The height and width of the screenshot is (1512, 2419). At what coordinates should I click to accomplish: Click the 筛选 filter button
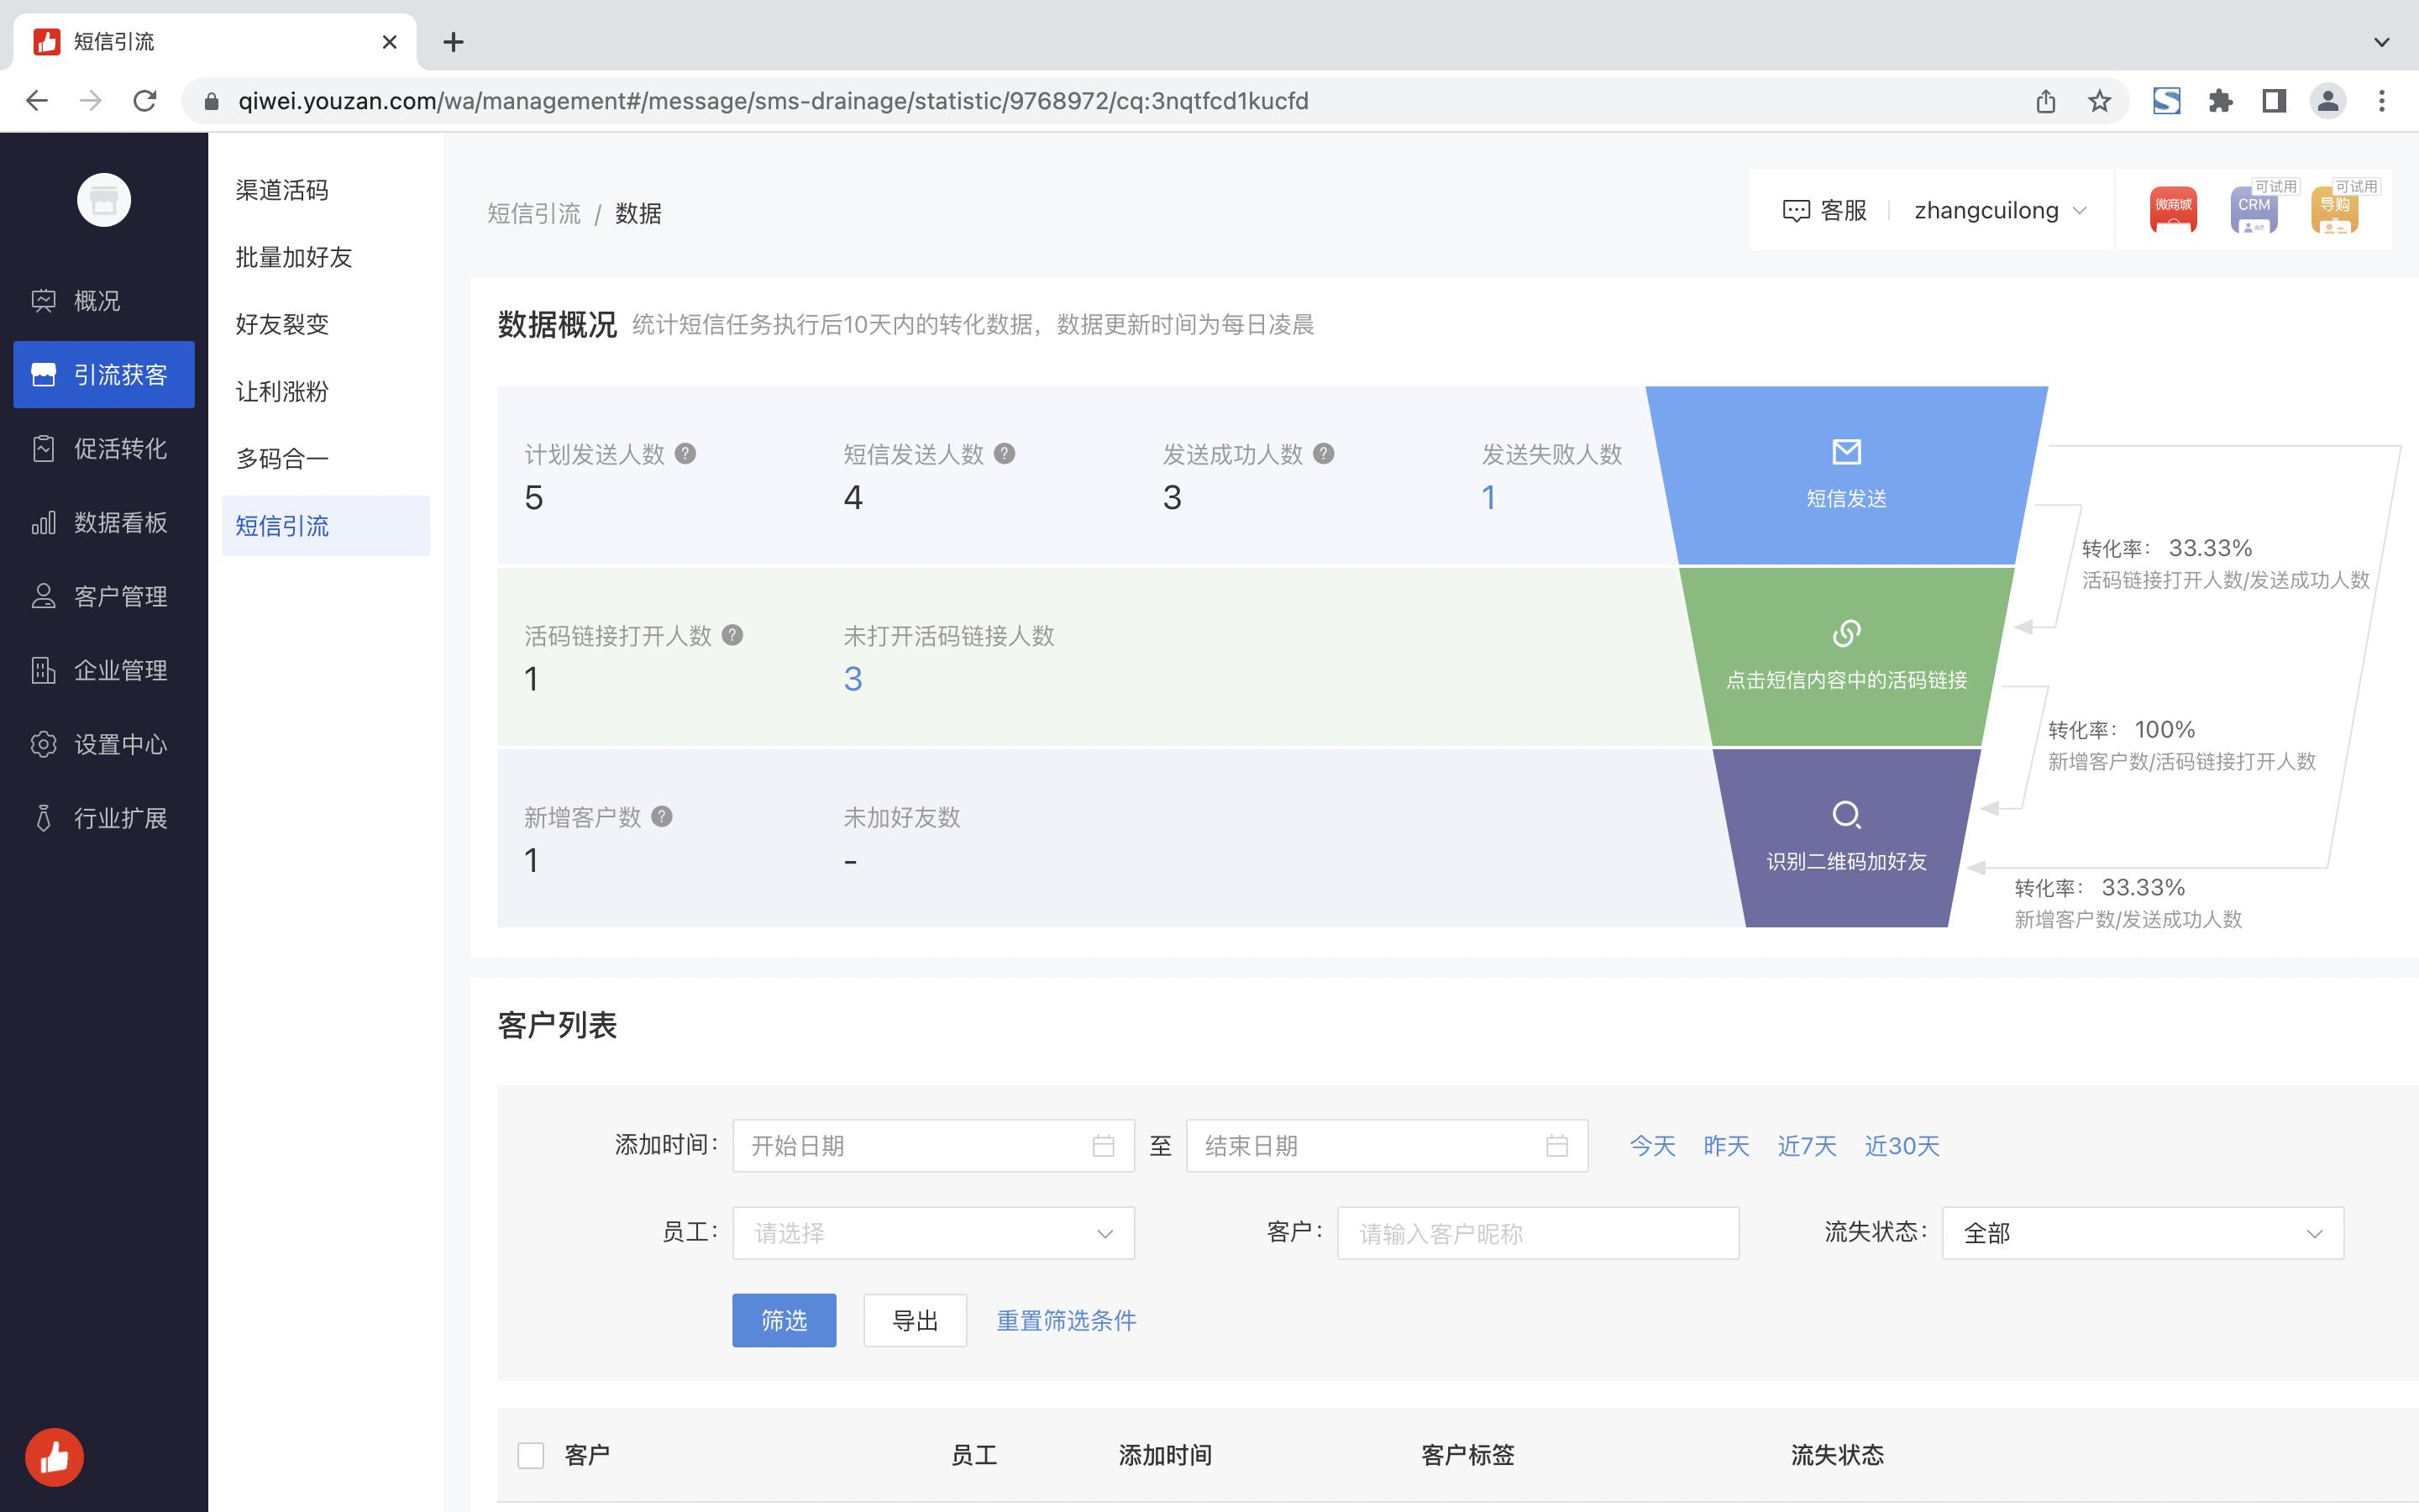(783, 1320)
